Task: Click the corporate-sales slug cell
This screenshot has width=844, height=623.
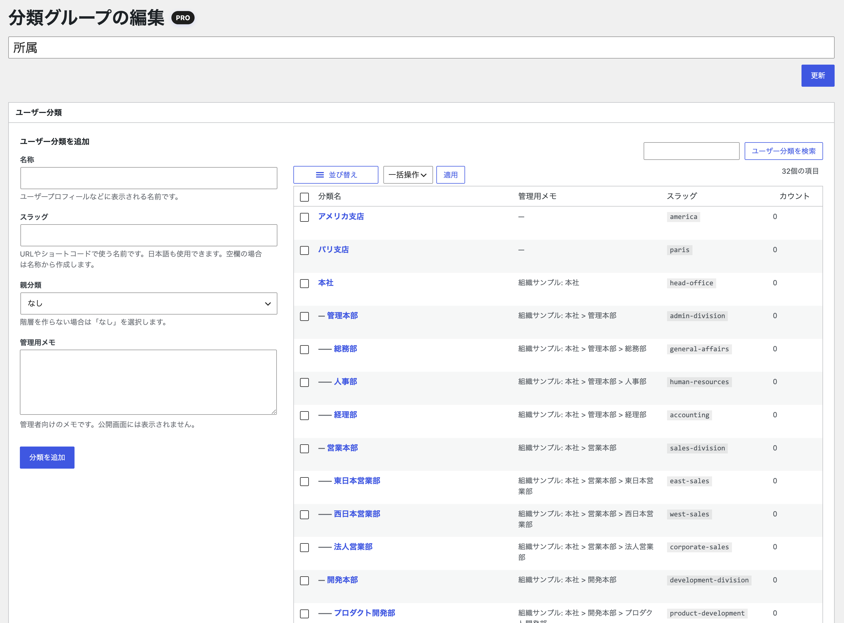Action: tap(699, 547)
